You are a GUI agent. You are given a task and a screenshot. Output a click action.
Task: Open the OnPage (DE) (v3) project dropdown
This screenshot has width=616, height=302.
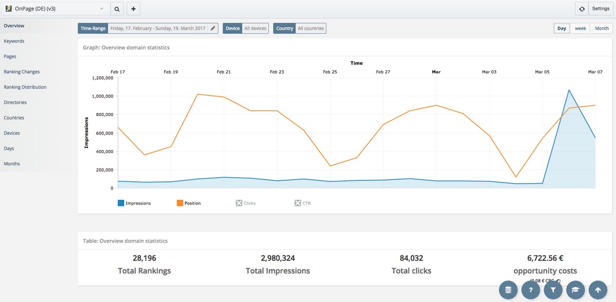55,9
